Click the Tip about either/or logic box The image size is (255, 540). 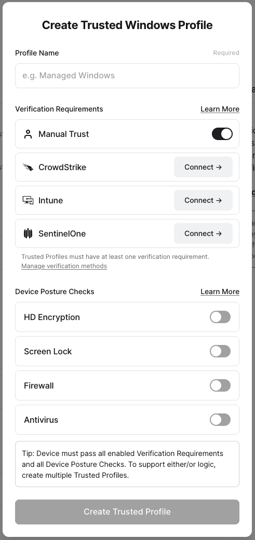tap(127, 464)
